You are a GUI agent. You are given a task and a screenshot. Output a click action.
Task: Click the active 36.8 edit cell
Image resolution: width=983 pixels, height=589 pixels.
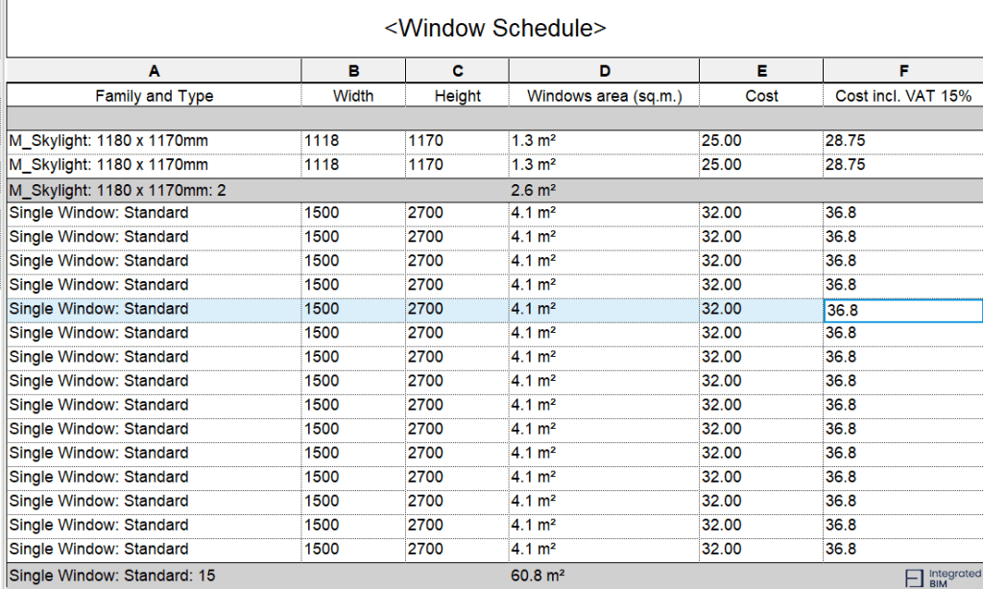[901, 310]
